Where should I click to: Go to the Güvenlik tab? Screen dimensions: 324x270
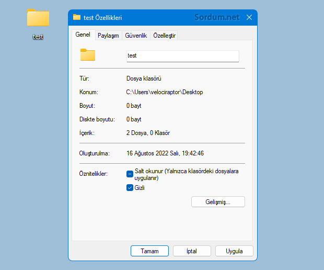click(136, 36)
